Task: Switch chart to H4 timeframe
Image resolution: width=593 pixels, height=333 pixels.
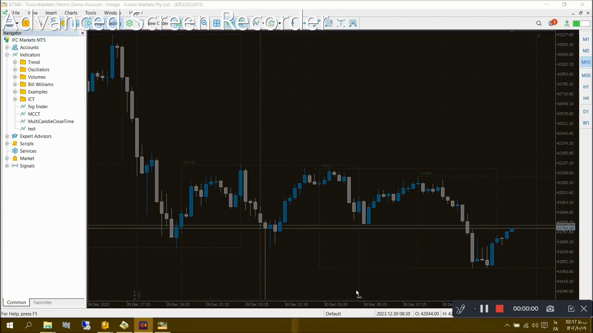Action: 586,98
